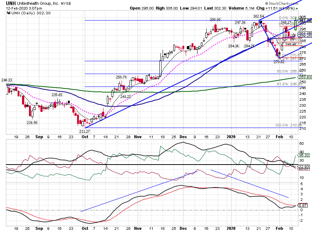312x232 pixels.
Task: Click the 211.27 low price label
Action: click(x=84, y=131)
